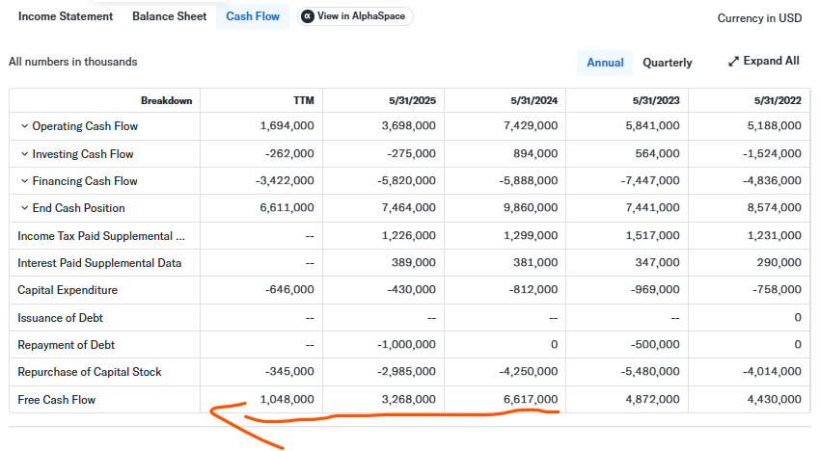Screen dimensions: 820x451
Task: Expand the Operating Cash Flow row
Action: (x=24, y=126)
